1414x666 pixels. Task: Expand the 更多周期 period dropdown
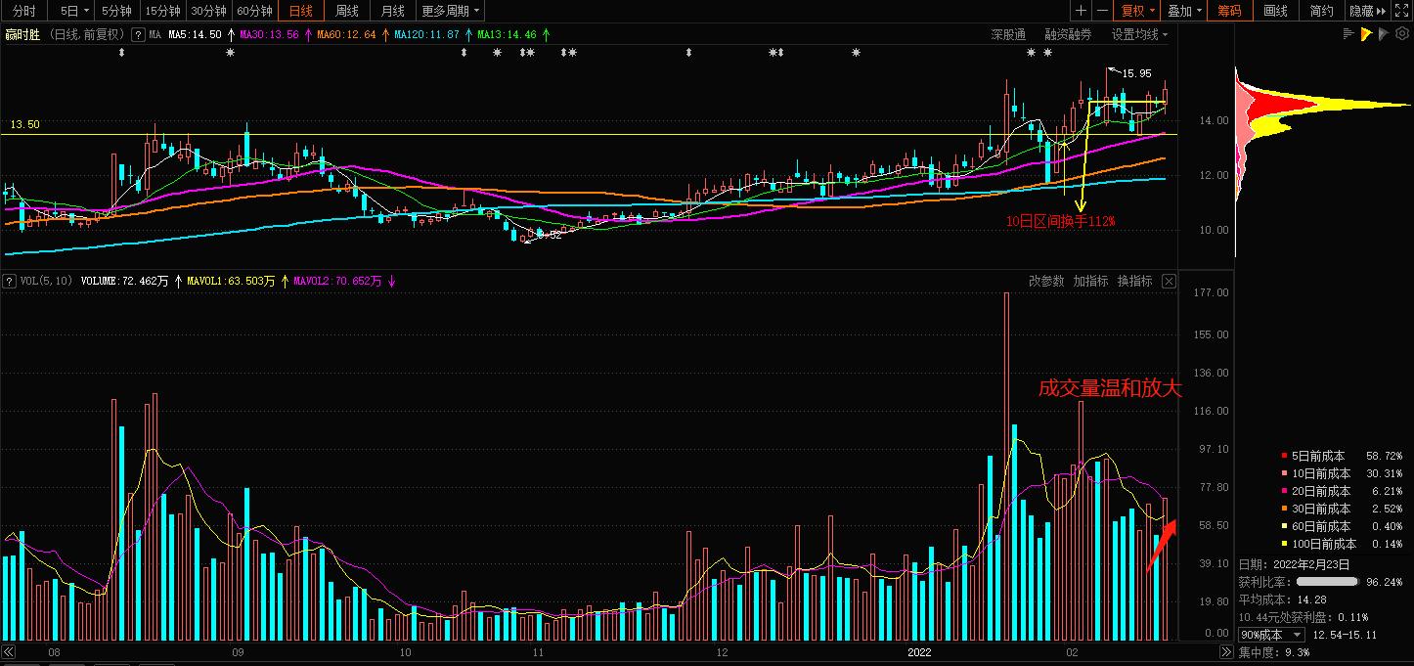pos(451,11)
